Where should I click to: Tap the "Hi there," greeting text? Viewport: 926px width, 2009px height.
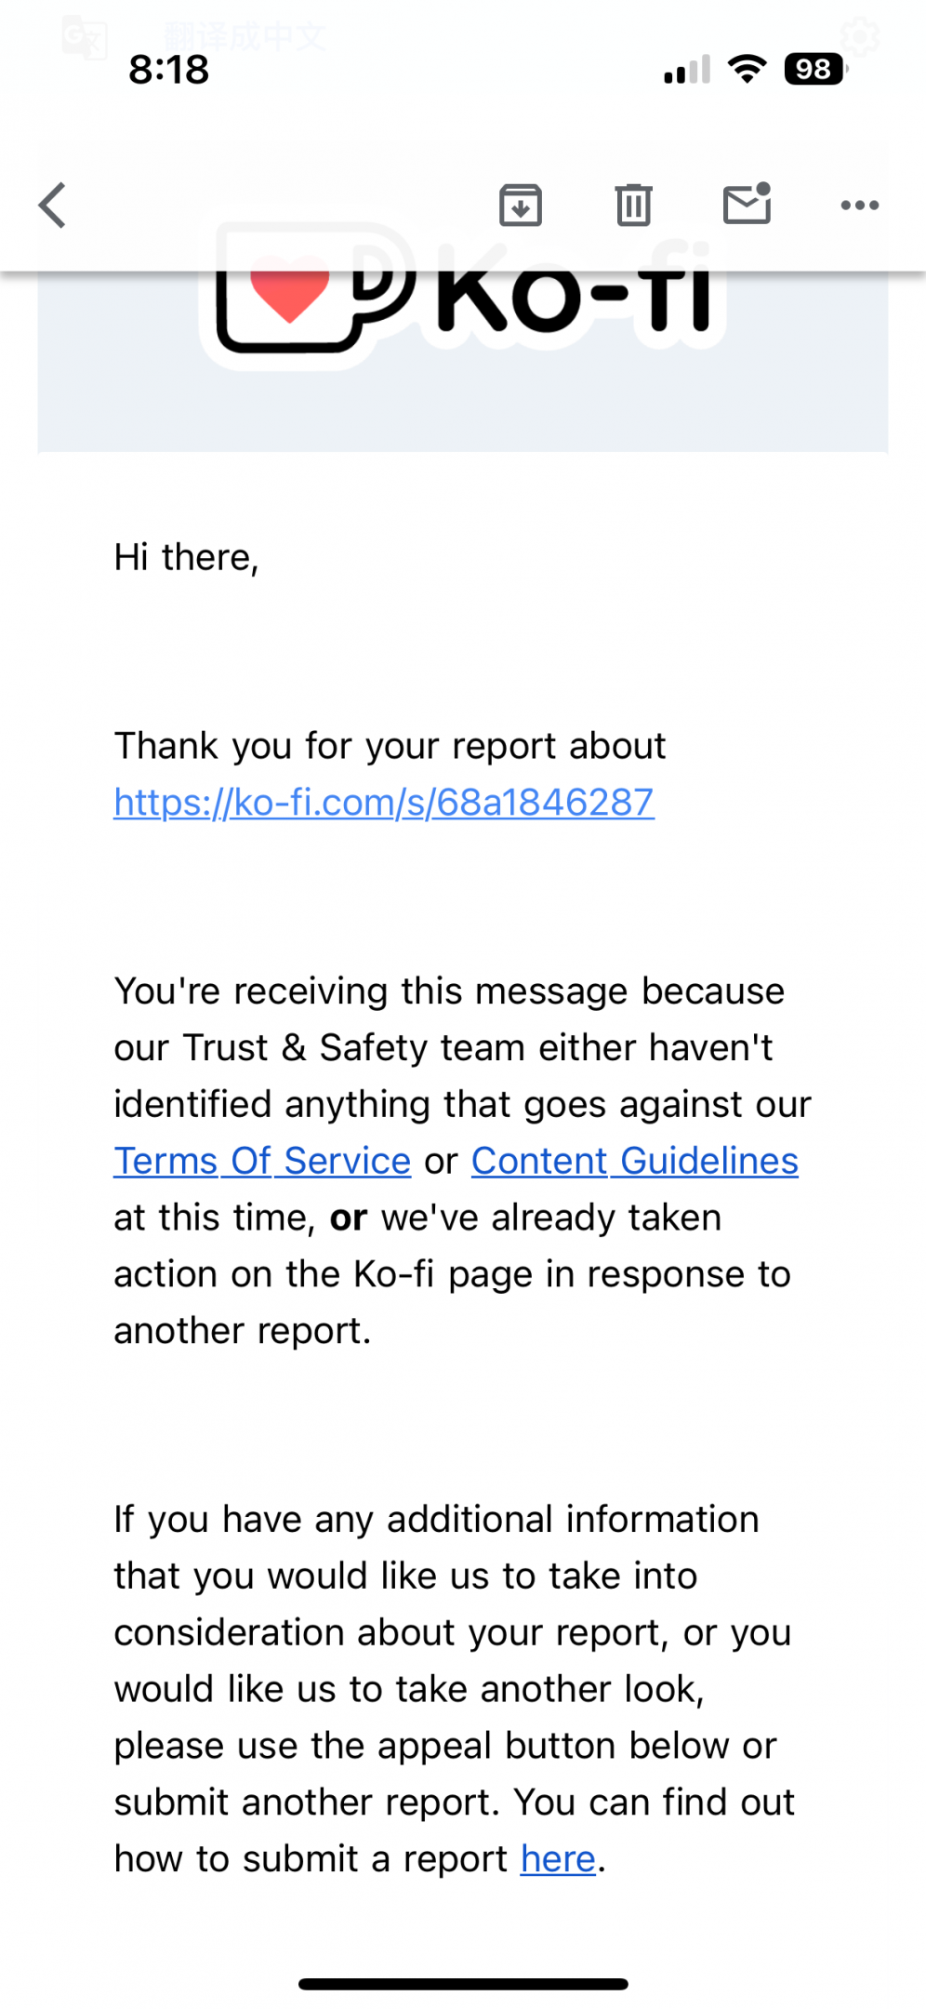tap(186, 557)
